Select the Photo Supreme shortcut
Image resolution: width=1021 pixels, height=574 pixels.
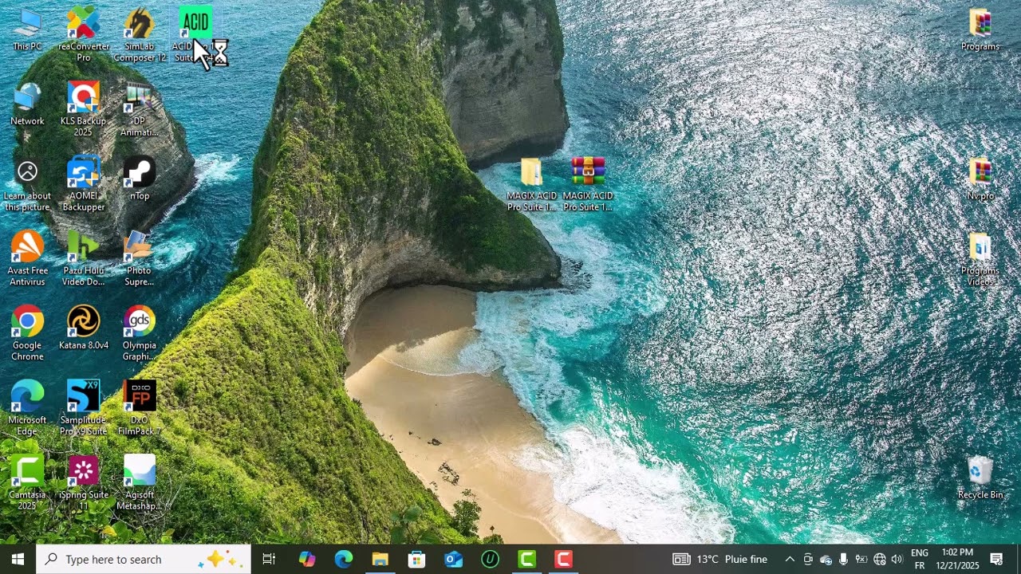[140, 259]
